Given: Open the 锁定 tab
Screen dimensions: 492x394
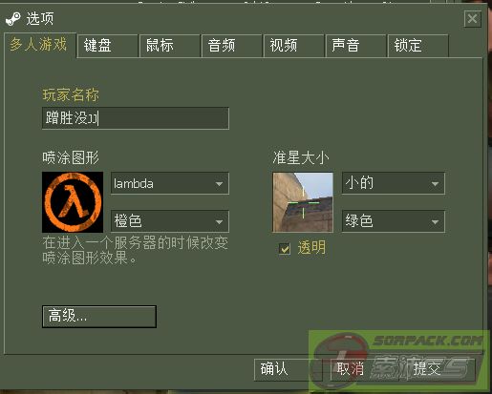Looking at the screenshot, I should point(418,46).
